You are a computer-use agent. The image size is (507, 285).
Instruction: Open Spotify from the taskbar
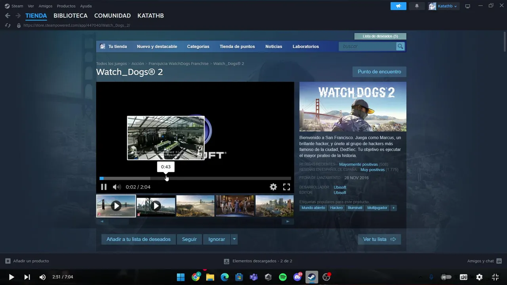[x=283, y=277]
